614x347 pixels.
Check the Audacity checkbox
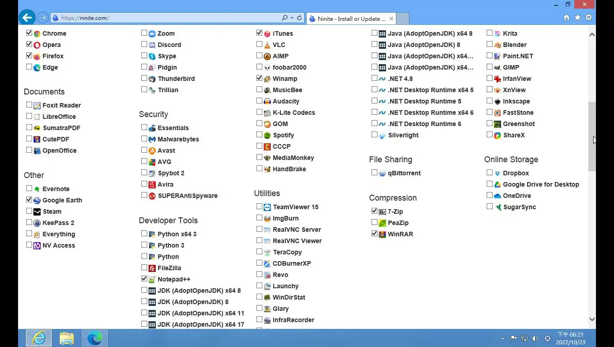(x=259, y=101)
